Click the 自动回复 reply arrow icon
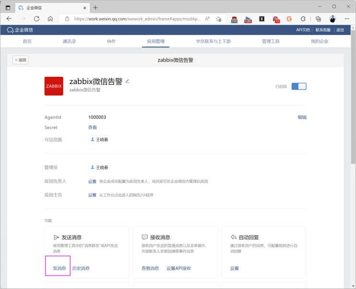The height and width of the screenshot is (289, 356). tap(233, 237)
